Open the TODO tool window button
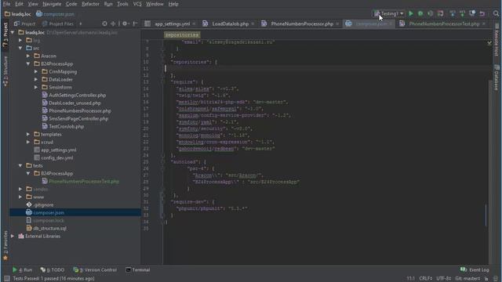 (53, 269)
